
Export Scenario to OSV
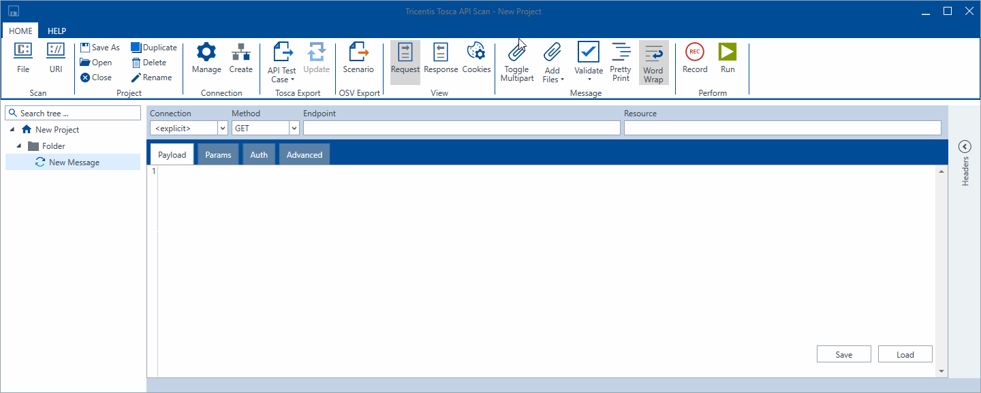(358, 58)
